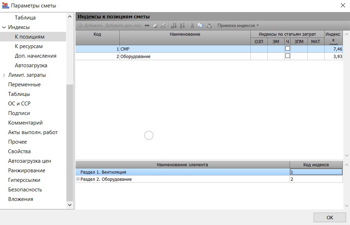Open the Подписи section
The image size is (350, 225).
pos(19,113)
